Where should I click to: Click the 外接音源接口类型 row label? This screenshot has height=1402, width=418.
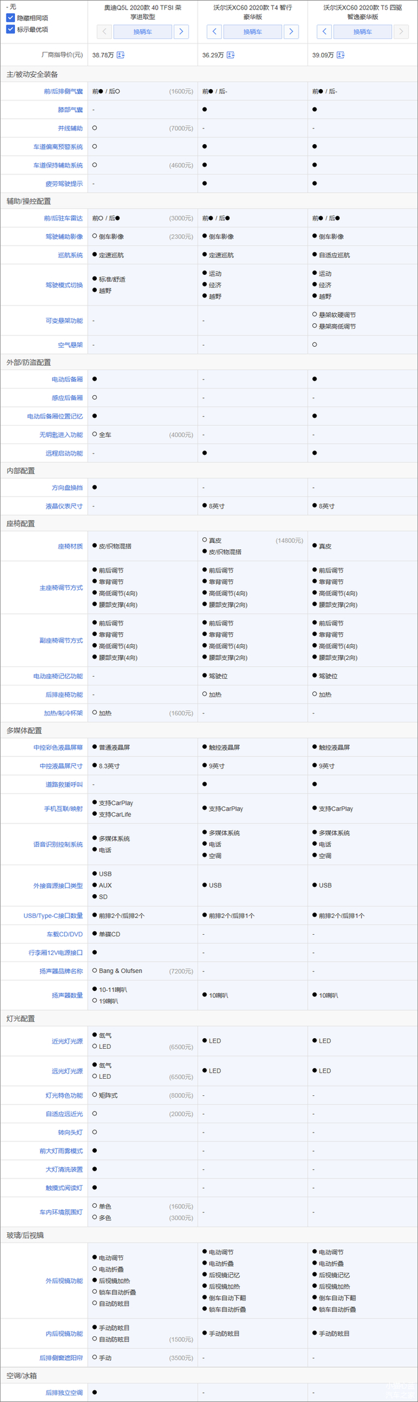point(58,886)
